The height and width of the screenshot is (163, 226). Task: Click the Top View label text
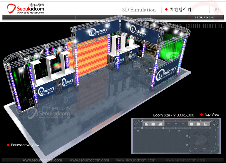click(x=212, y=114)
